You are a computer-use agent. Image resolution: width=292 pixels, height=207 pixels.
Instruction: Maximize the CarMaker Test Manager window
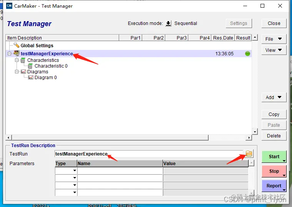[262, 6]
